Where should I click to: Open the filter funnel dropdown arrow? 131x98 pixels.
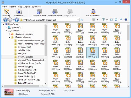pyautogui.click(x=107, y=20)
